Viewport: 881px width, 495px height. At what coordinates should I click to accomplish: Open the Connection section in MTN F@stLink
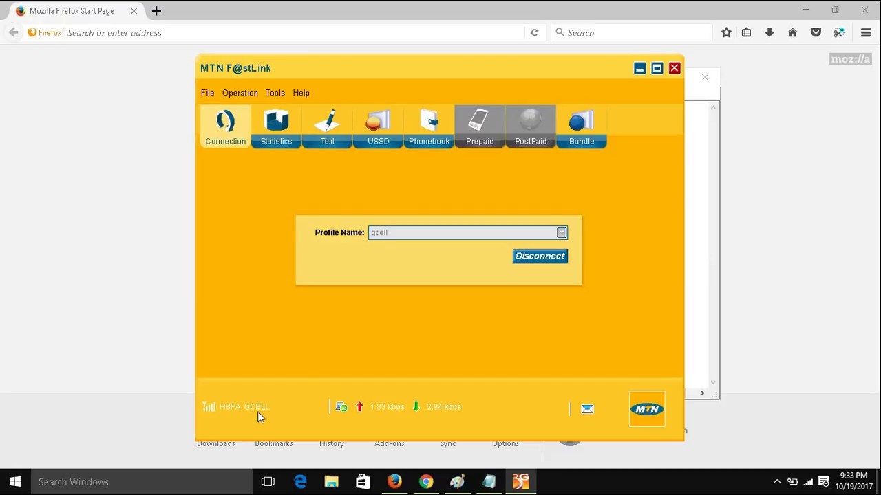tap(225, 126)
